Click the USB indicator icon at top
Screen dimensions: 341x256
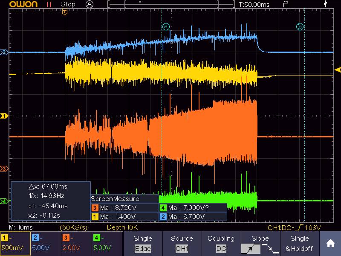[325, 4]
